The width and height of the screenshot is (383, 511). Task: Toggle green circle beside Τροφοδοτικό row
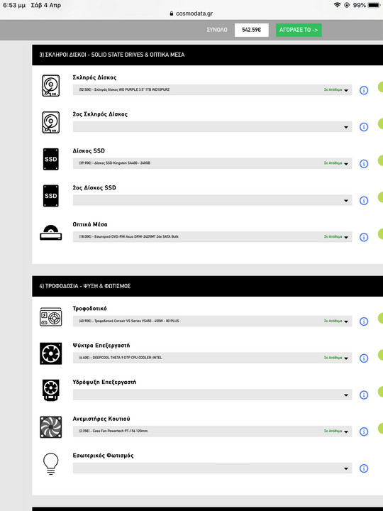point(380,318)
